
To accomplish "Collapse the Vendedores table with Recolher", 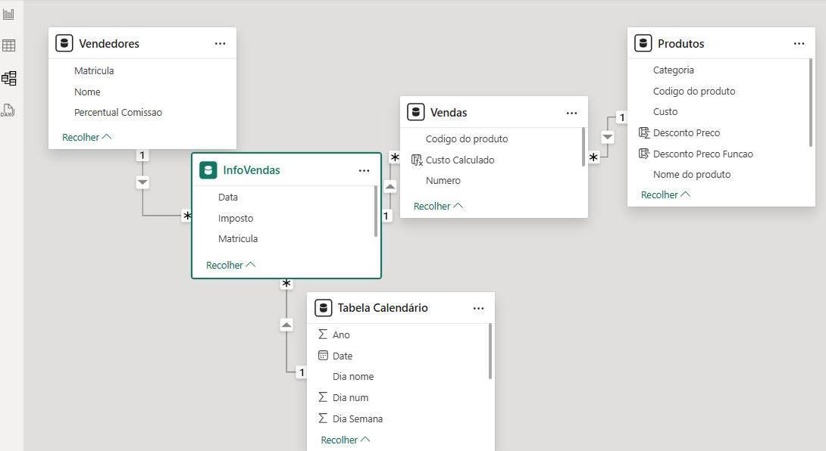I will point(86,138).
